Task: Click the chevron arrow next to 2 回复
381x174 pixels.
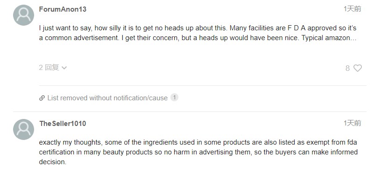Action: click(x=64, y=68)
